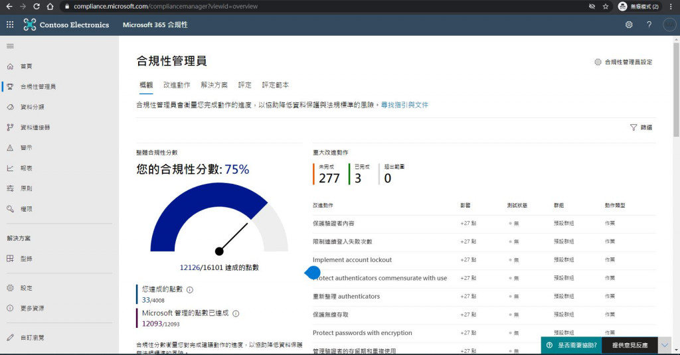
Task: Click 自訂瀏覽 pencil icon in sidebar
Action: (10, 337)
